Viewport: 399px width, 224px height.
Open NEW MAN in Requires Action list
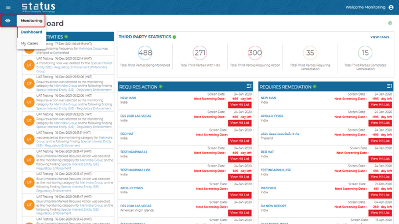click(x=128, y=98)
